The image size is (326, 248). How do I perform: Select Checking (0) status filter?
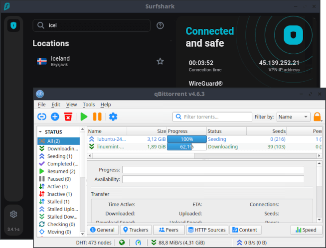click(x=59, y=224)
